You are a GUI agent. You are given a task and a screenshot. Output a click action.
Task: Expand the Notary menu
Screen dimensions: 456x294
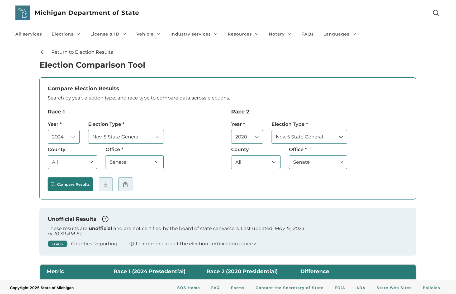(280, 34)
